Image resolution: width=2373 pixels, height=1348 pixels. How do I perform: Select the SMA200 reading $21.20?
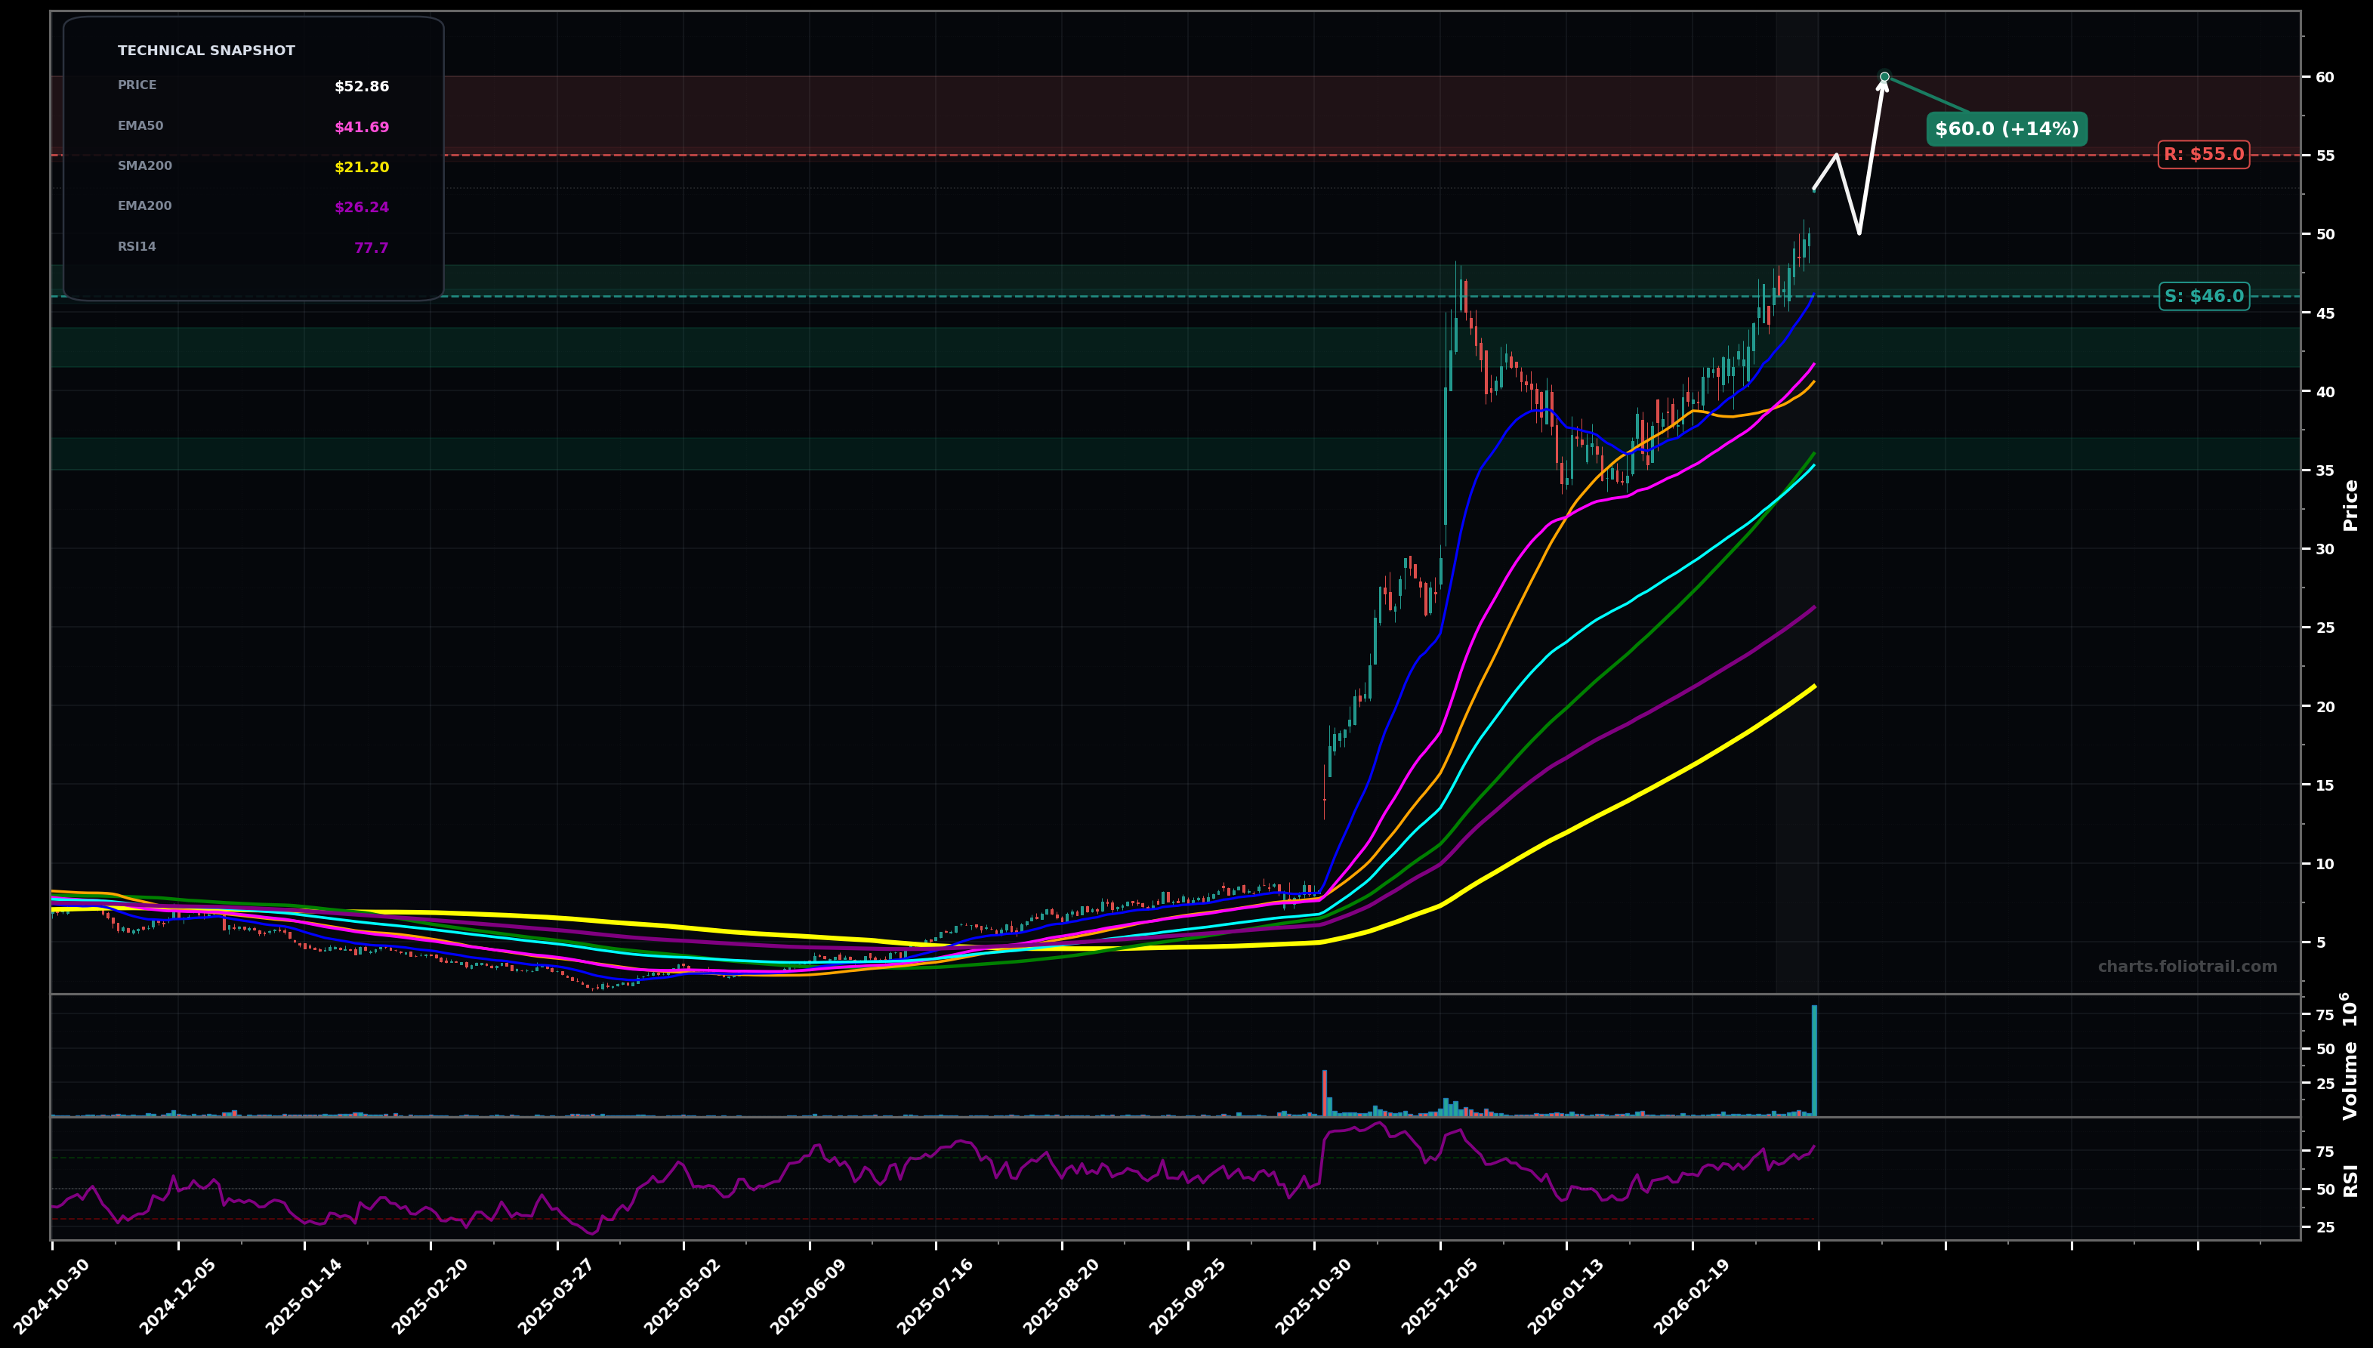coord(360,167)
